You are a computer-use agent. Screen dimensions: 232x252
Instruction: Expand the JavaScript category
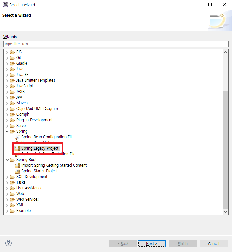[7, 86]
